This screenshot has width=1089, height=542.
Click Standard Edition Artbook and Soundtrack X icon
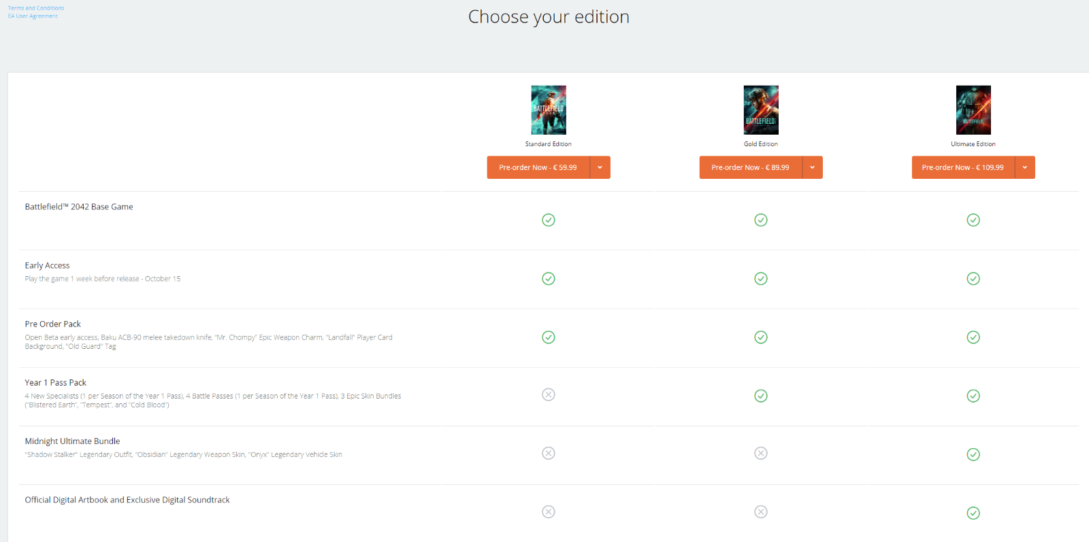tap(549, 511)
